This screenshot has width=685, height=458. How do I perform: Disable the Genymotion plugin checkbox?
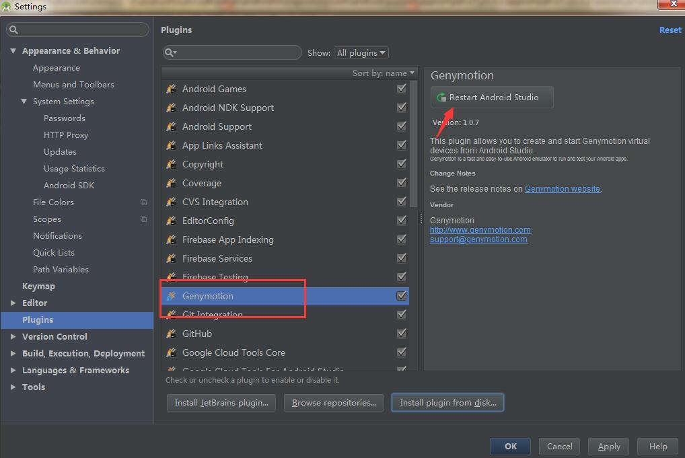pyautogui.click(x=402, y=296)
